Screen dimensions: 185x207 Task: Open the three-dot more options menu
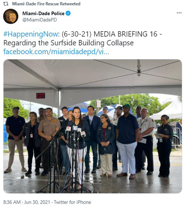point(179,13)
